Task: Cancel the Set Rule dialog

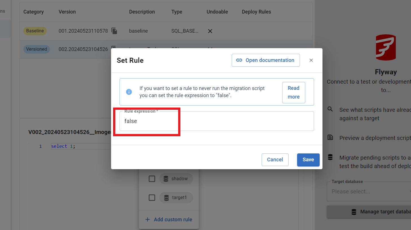Action: tap(275, 160)
